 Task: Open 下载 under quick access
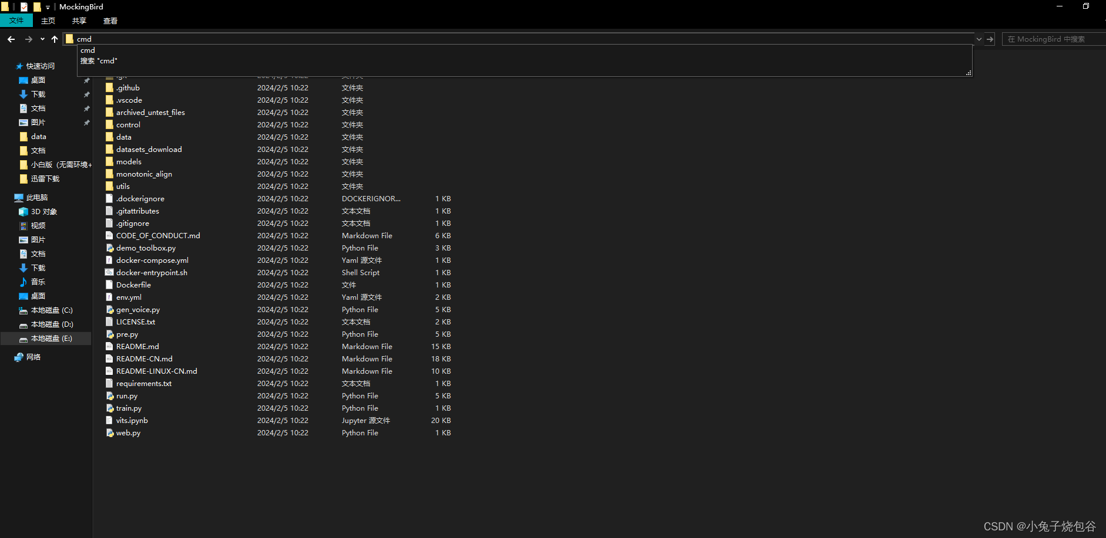coord(38,94)
